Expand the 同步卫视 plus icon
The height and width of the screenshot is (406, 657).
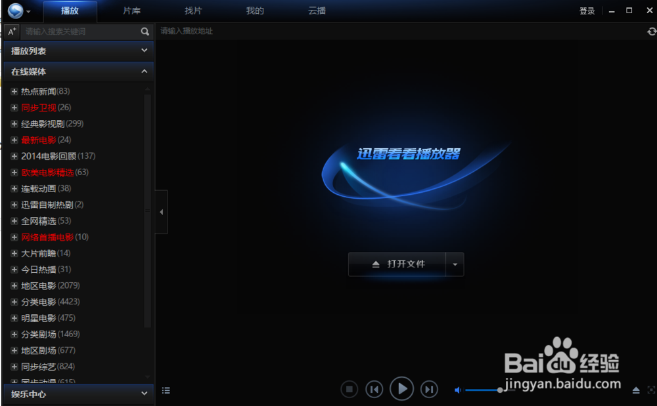(14, 108)
